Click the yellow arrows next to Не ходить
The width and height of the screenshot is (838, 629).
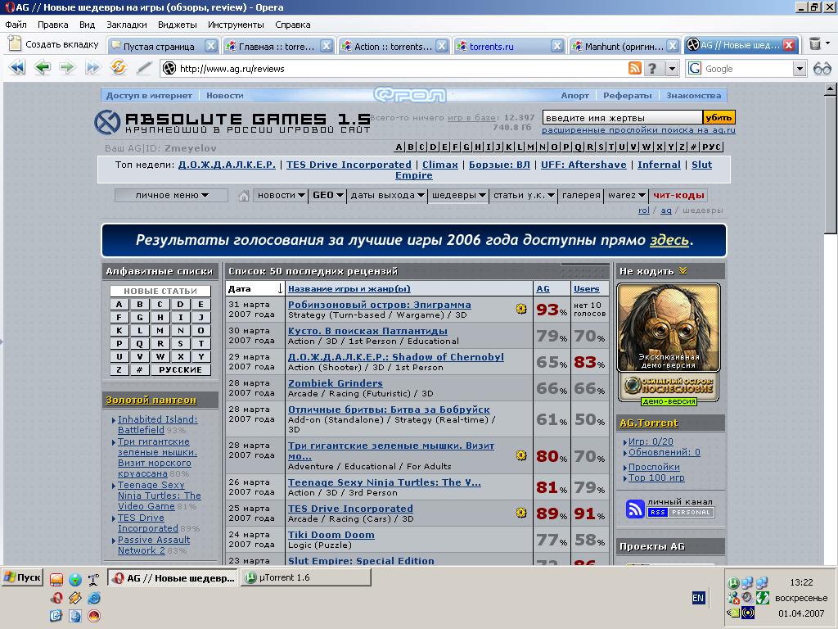pyautogui.click(x=683, y=270)
